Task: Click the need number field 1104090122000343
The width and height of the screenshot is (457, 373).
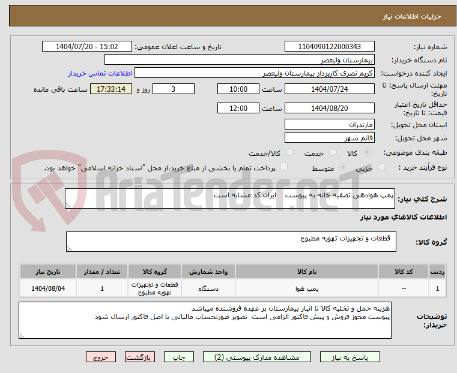Action: 329,47
